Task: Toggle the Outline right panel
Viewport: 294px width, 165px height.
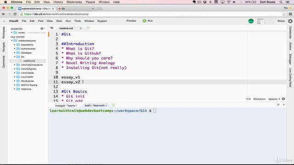Action: 290,46
